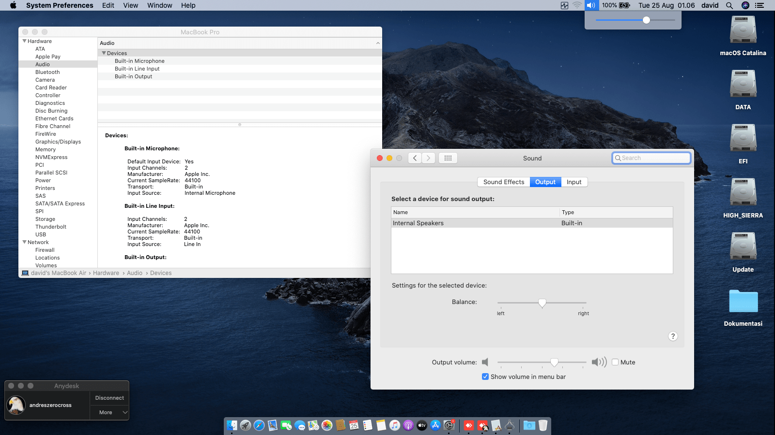Select USB in the Hardware sidebar
This screenshot has width=775, height=435.
41,234
